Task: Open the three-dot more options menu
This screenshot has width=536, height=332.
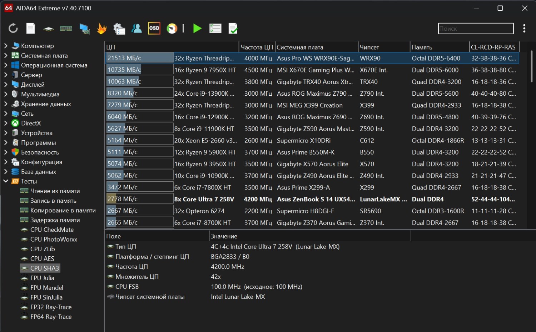Action: click(524, 29)
